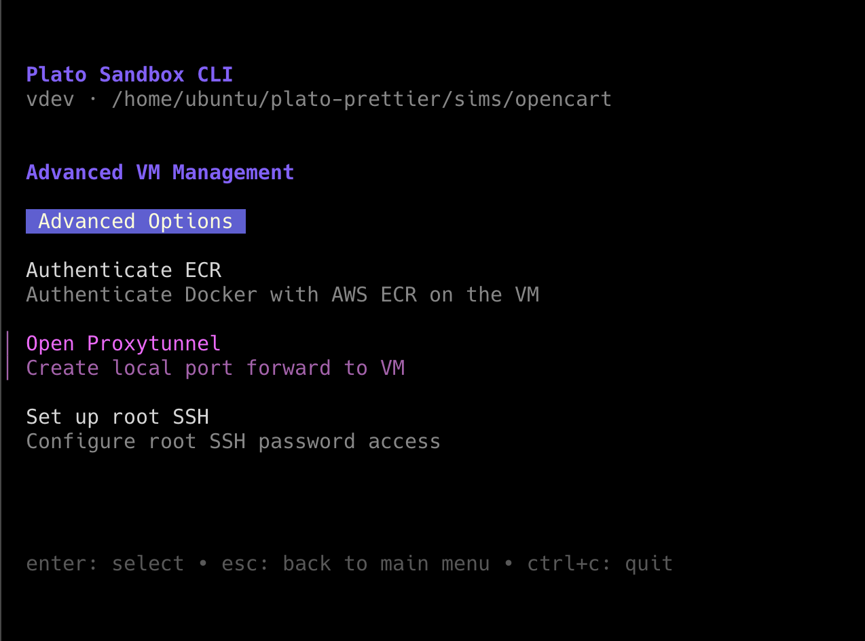Viewport: 865px width, 641px height.
Task: Click the word ECR in AWS description
Action: [x=399, y=294]
